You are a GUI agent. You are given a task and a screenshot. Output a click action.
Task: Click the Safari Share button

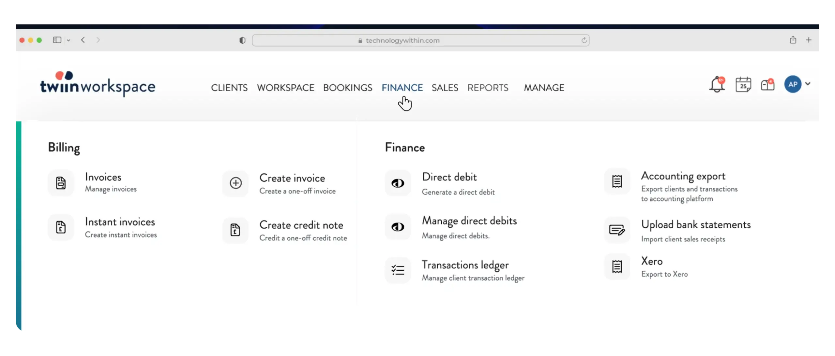pos(793,40)
